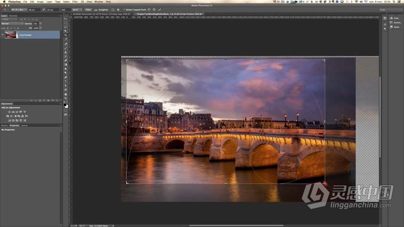Click the foreground color swatch
The height and width of the screenshot is (227, 404).
coord(65,105)
